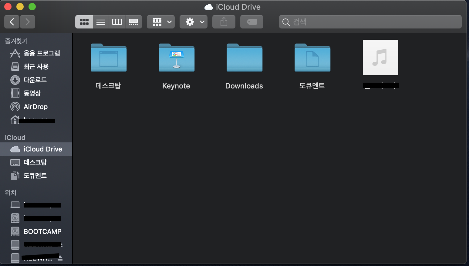Eject the last external drive in sidebar
This screenshot has width=469, height=266.
(60, 258)
